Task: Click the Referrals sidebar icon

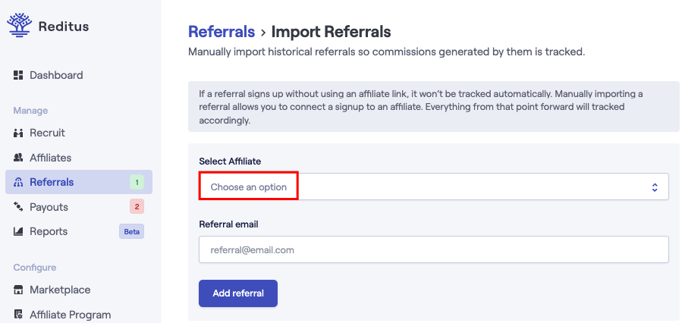Action: click(18, 183)
